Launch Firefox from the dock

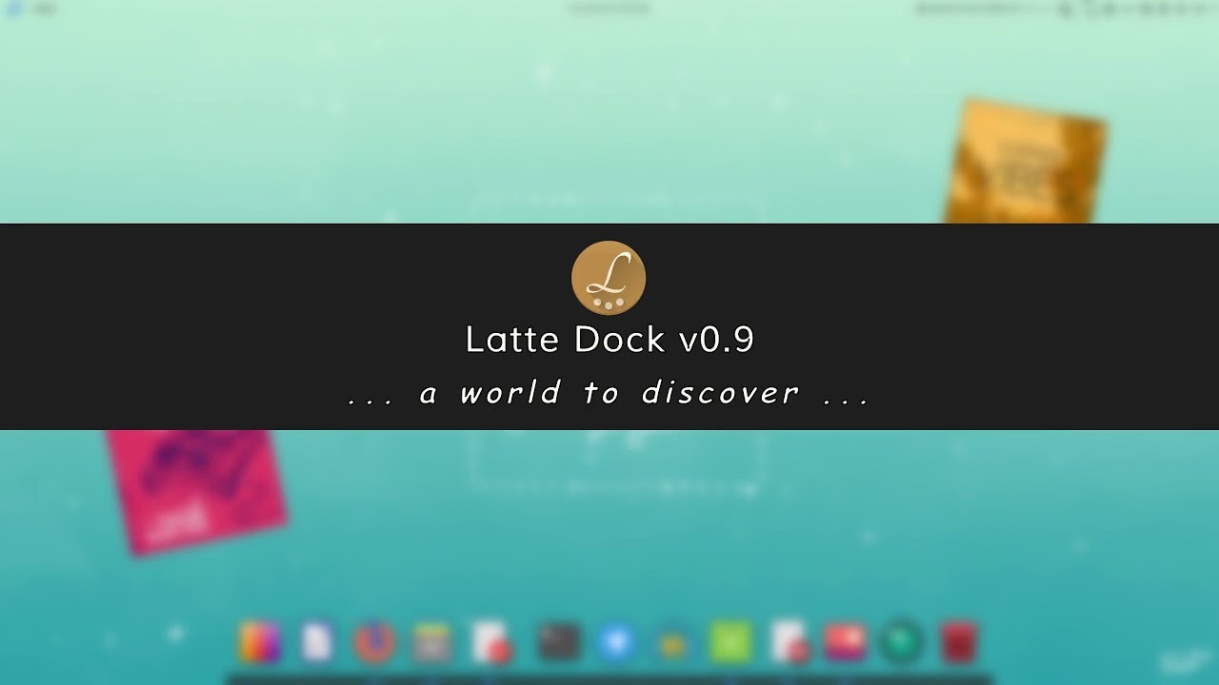(x=375, y=643)
